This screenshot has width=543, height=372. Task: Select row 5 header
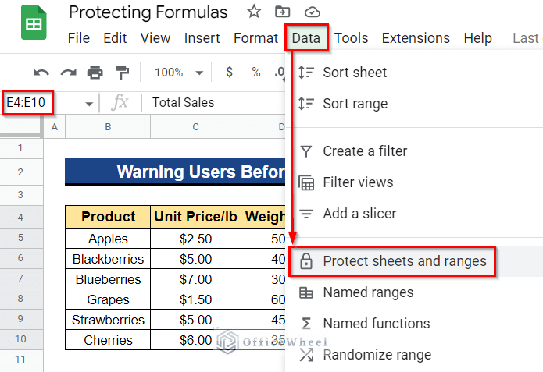tap(21, 238)
